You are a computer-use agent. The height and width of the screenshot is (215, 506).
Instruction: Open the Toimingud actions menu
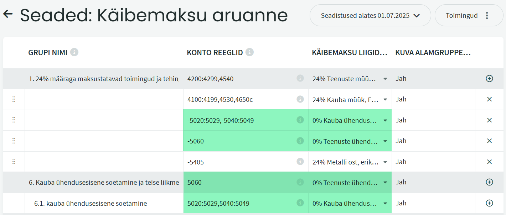469,16
